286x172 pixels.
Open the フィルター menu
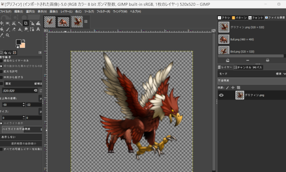pyautogui.click(x=103, y=11)
